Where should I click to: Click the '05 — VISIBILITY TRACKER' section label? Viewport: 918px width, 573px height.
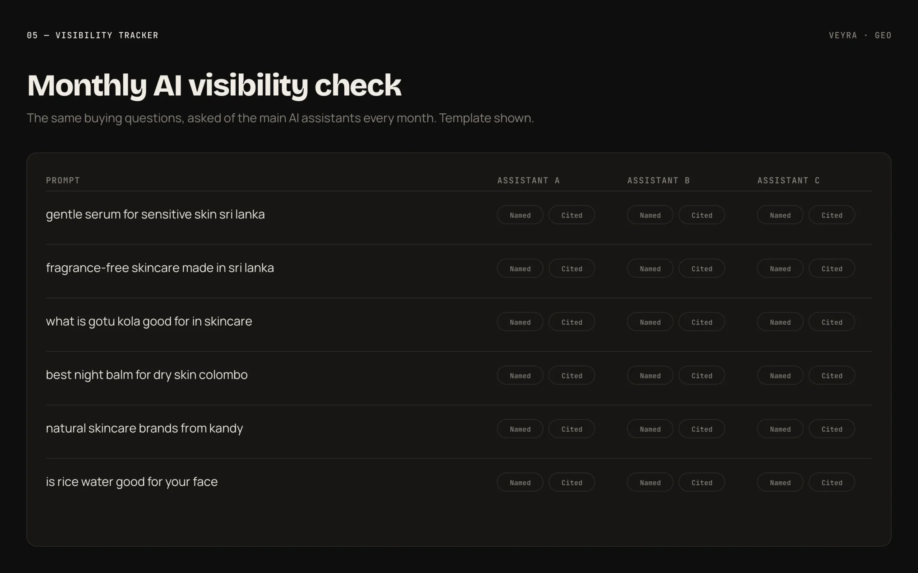pos(93,35)
